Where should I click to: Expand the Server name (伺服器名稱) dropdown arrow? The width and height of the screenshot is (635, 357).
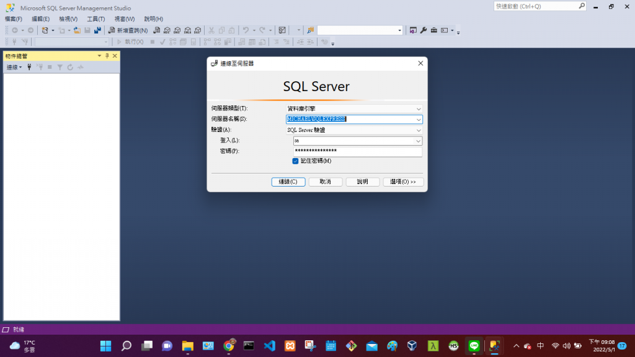(x=419, y=120)
